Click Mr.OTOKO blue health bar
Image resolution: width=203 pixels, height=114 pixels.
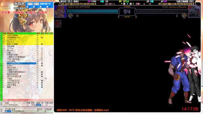(x=92, y=11)
